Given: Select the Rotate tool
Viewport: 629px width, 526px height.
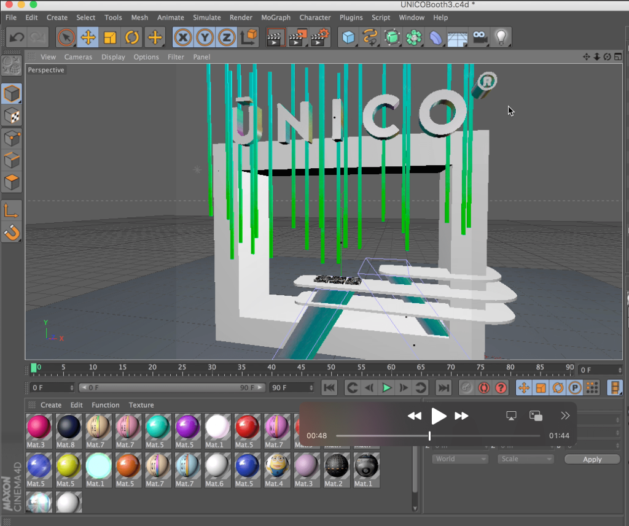Looking at the screenshot, I should click(x=132, y=37).
